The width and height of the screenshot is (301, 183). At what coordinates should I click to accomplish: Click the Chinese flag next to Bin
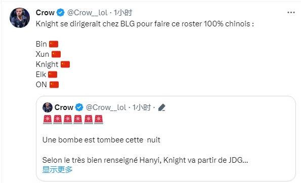tap(54, 44)
